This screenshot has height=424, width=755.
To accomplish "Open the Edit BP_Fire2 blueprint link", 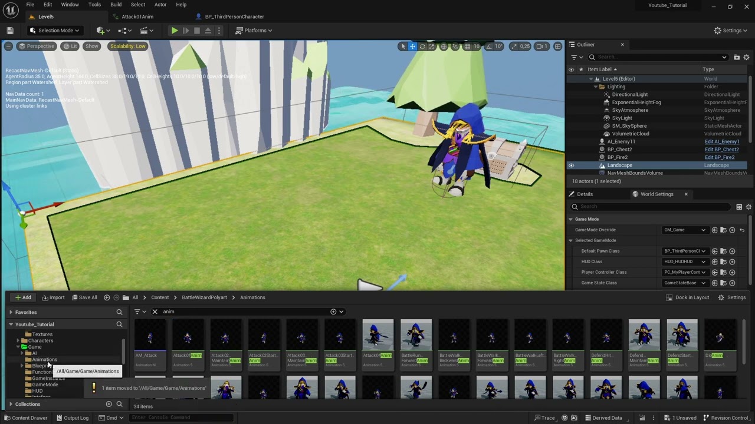I will (x=720, y=157).
